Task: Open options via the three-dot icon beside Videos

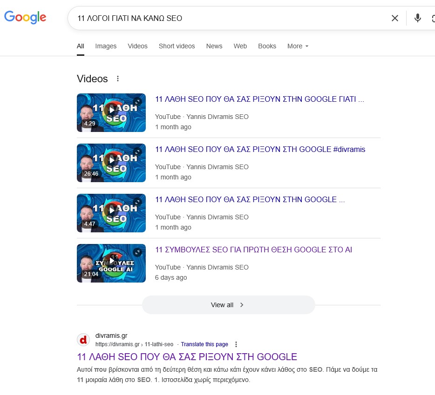Action: 118,79
